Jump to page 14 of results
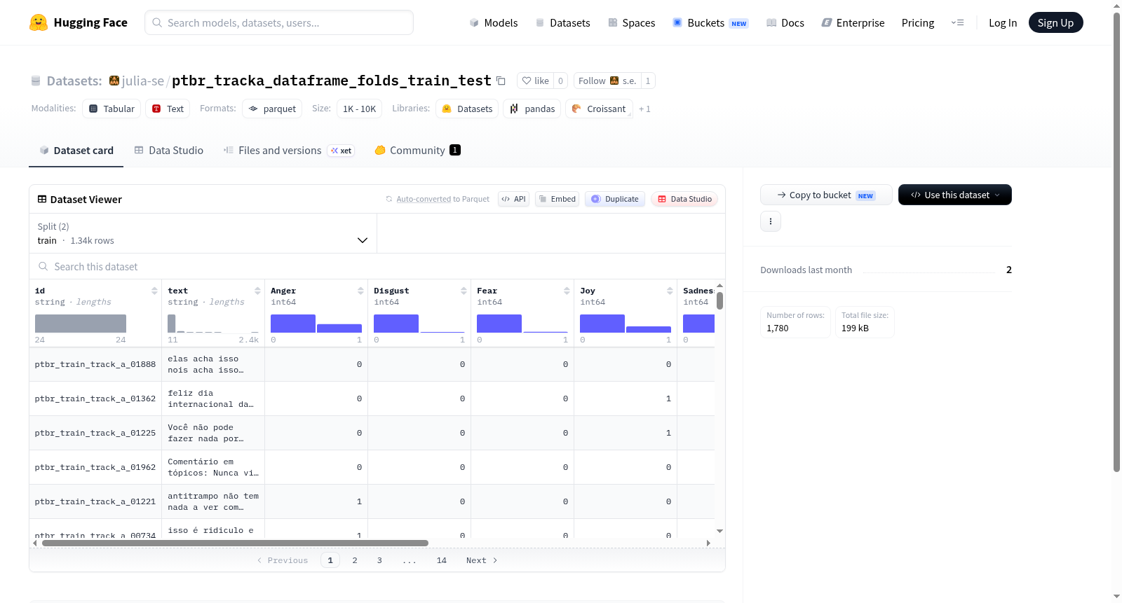1122x603 pixels. (442, 560)
